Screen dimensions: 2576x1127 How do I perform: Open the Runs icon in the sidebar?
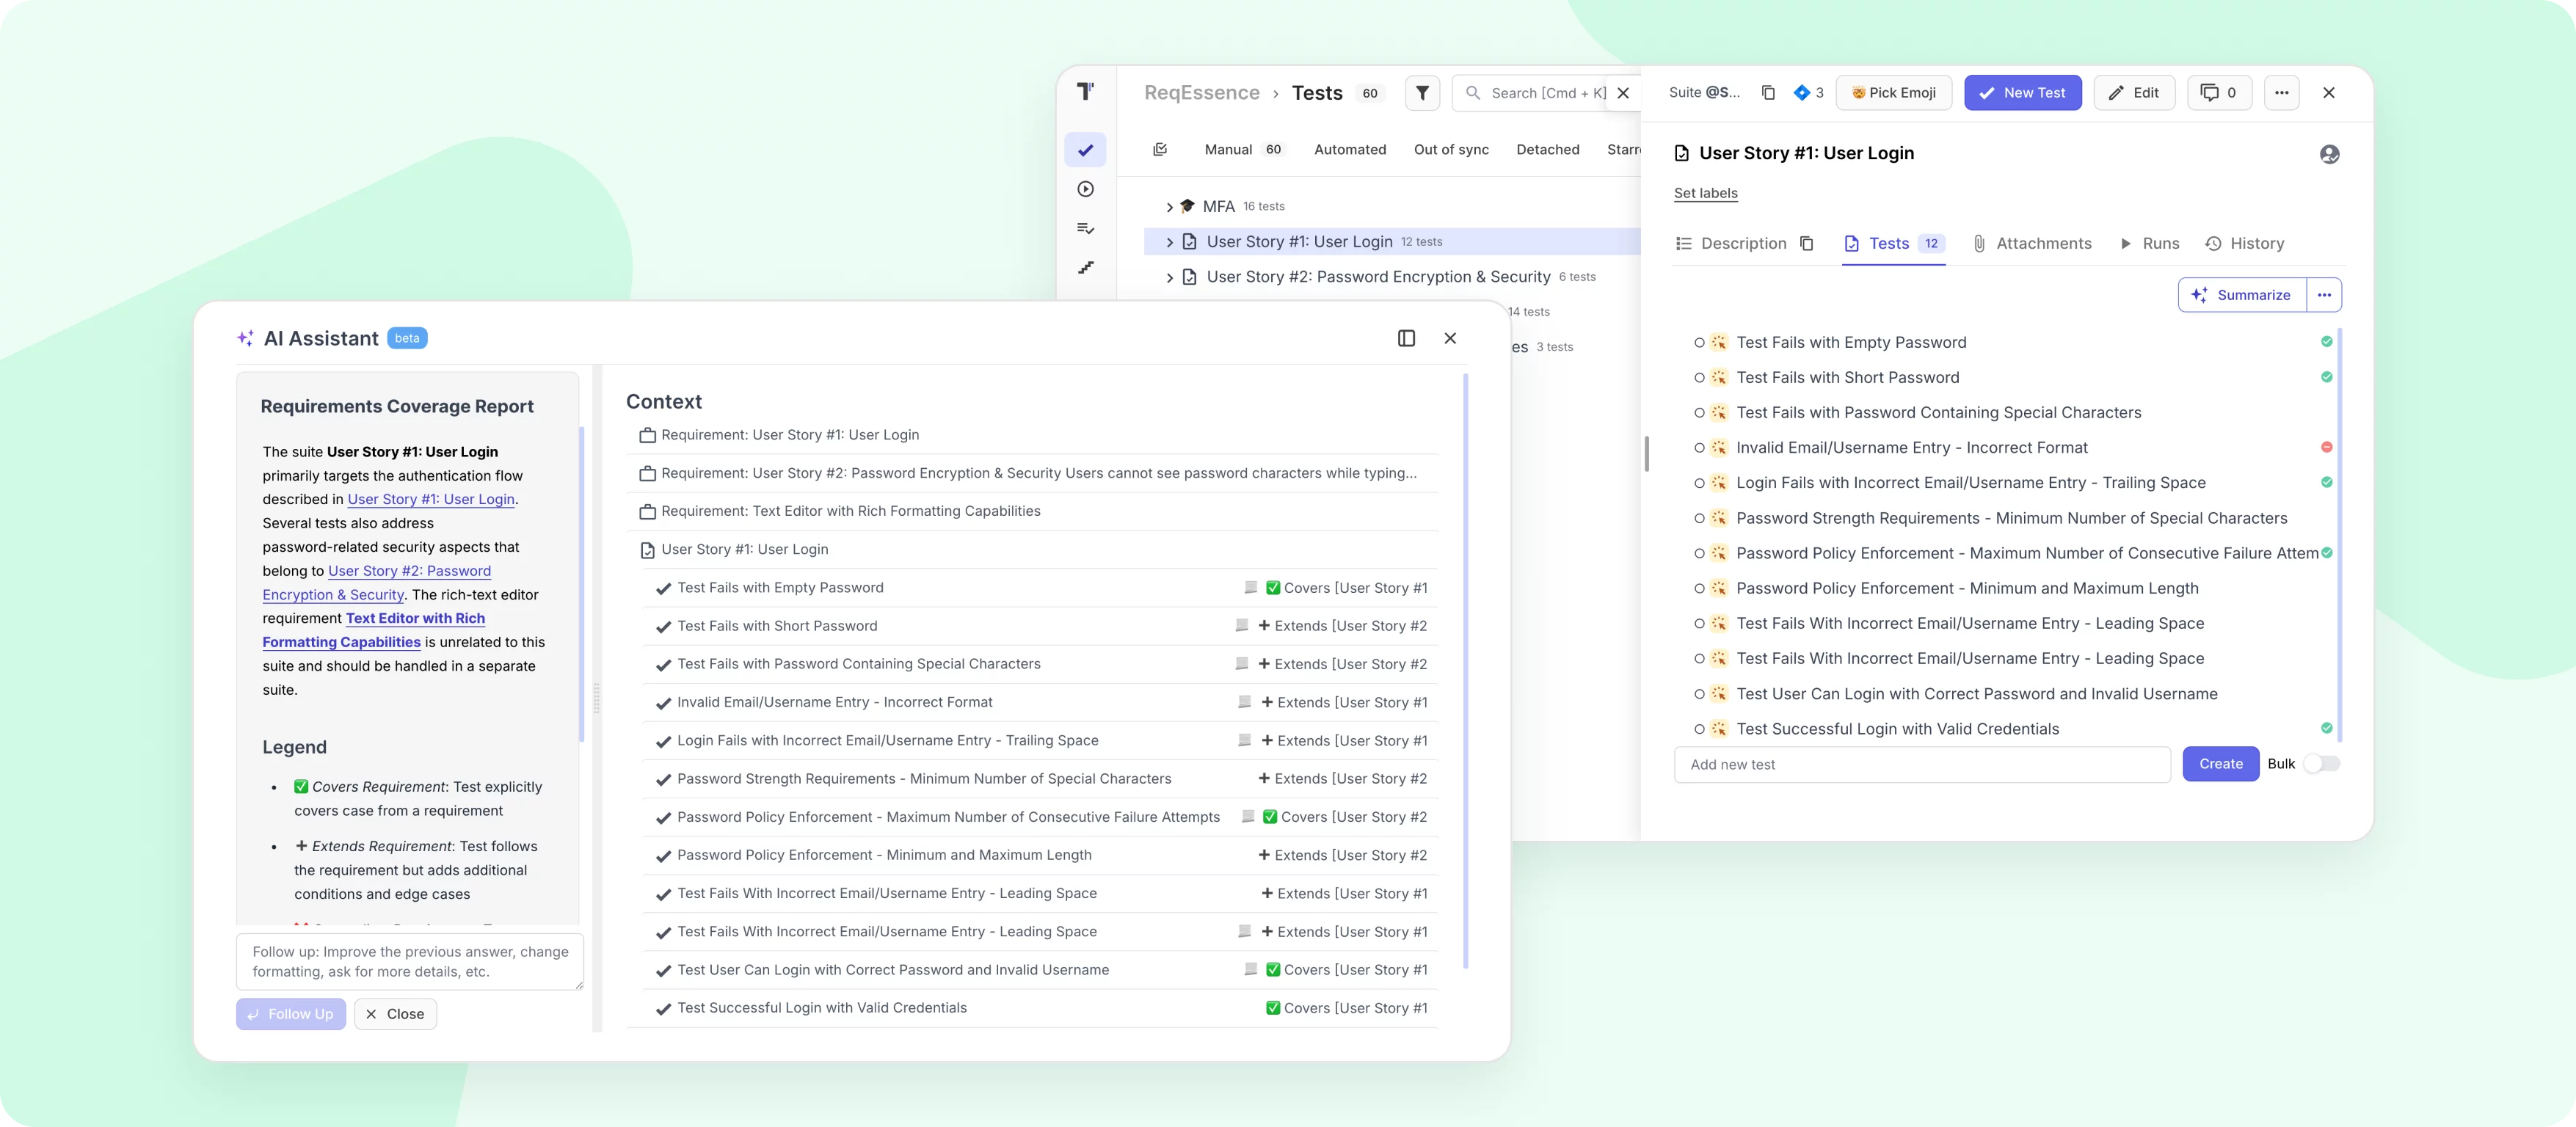pyautogui.click(x=1085, y=189)
